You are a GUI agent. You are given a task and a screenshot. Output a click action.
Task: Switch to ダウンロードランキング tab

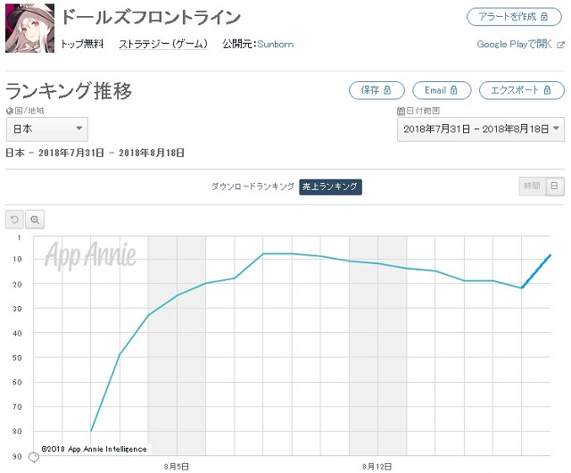pyautogui.click(x=252, y=187)
